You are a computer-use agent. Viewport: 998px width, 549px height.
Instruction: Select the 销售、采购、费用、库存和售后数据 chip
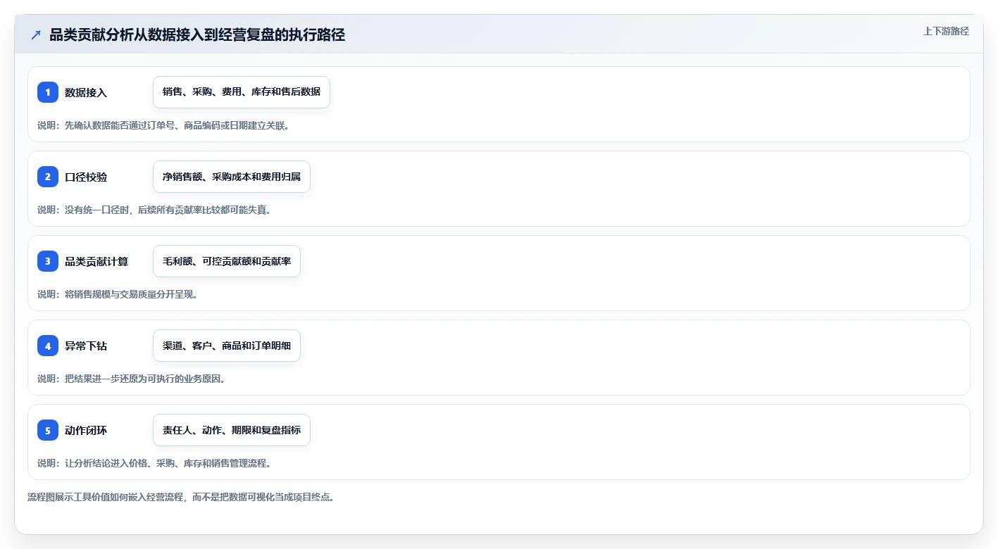coord(242,92)
